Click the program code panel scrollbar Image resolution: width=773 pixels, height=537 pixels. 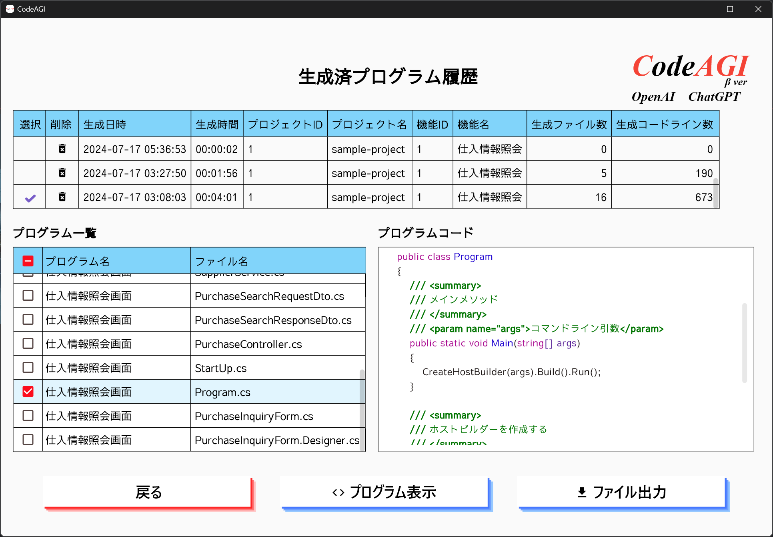(745, 343)
